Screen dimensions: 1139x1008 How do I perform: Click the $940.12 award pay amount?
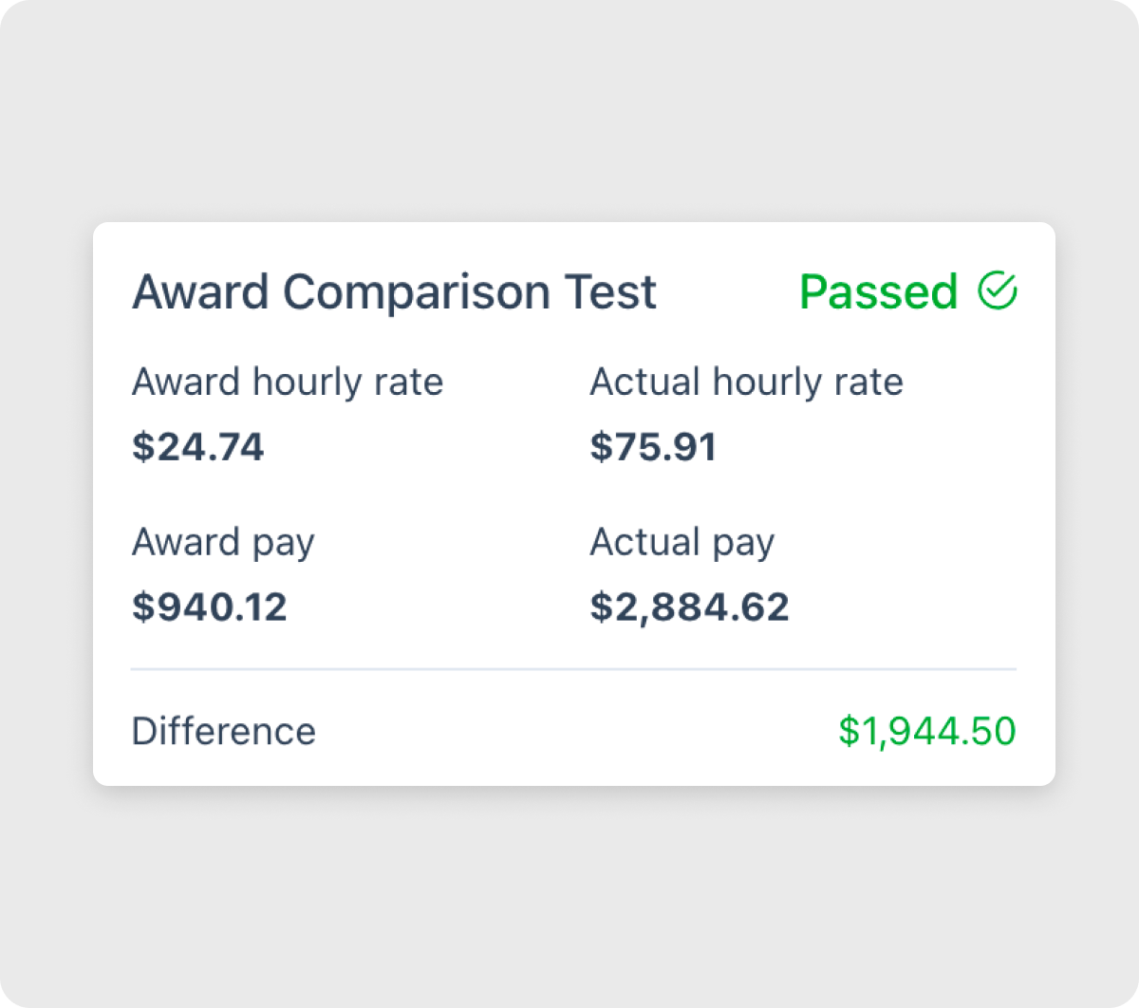click(x=209, y=607)
